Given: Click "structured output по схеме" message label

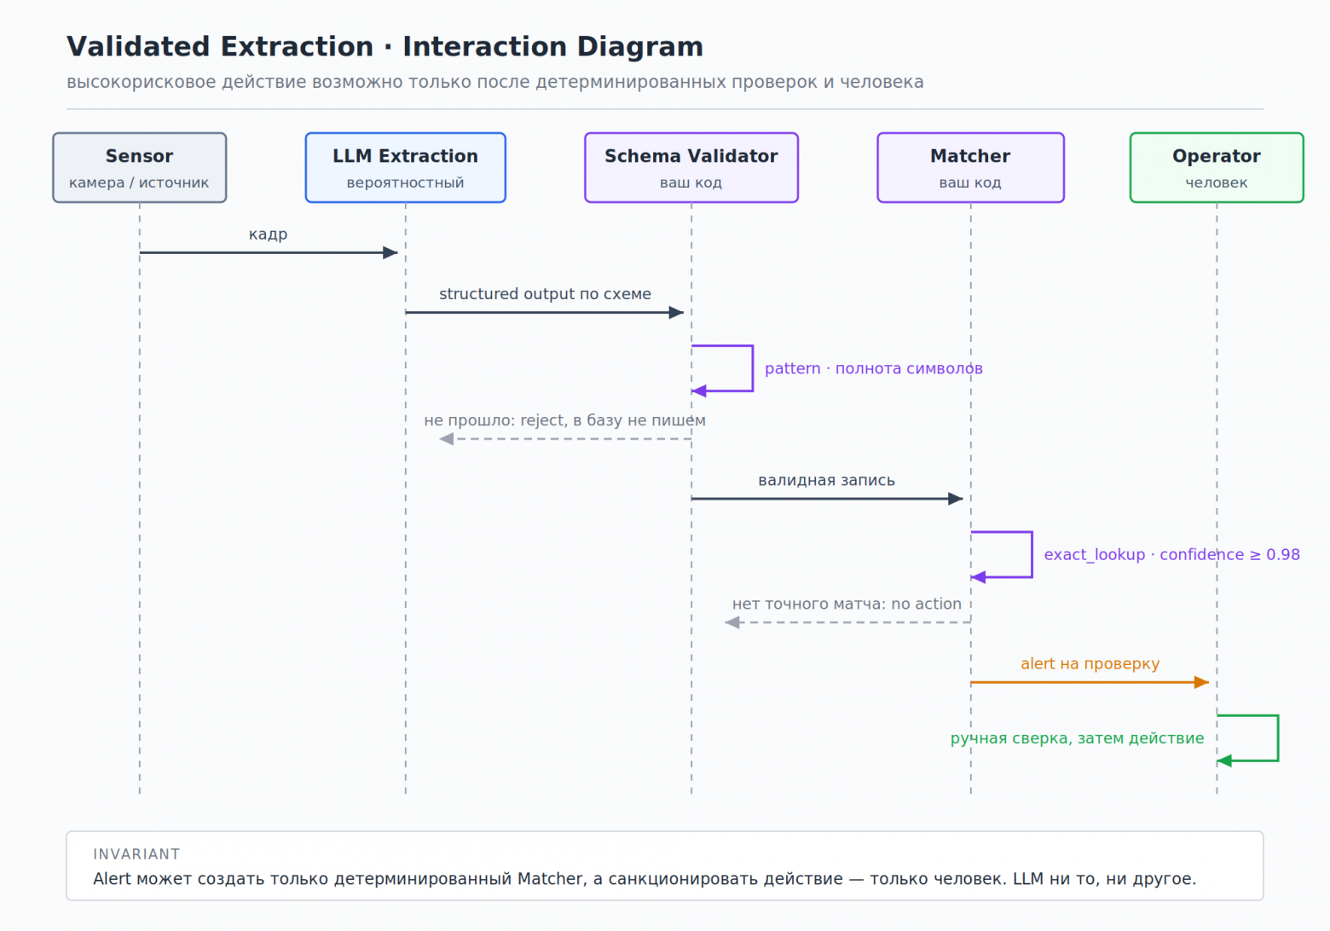Looking at the screenshot, I should pos(545,294).
